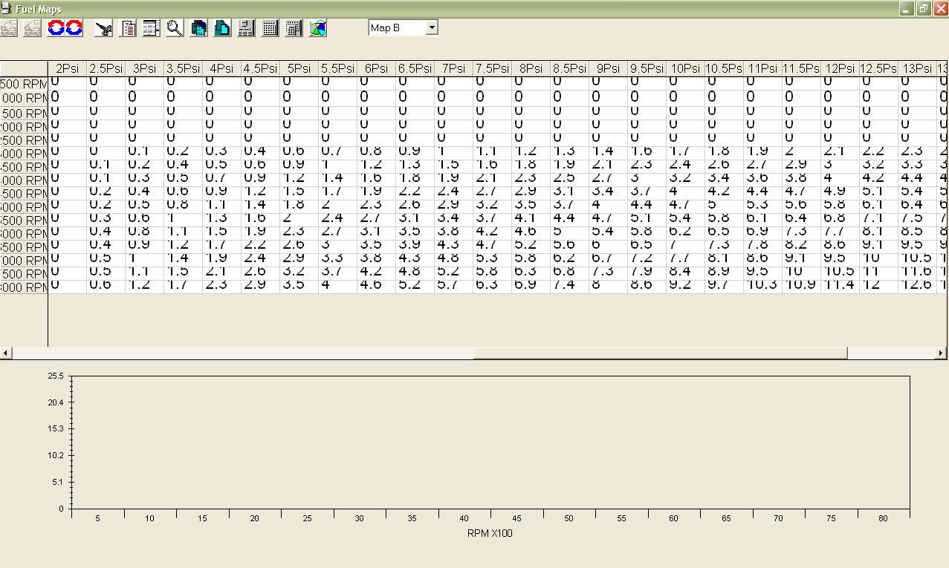The image size is (949, 568).
Task: Click the plain grid table icon
Action: coord(270,28)
